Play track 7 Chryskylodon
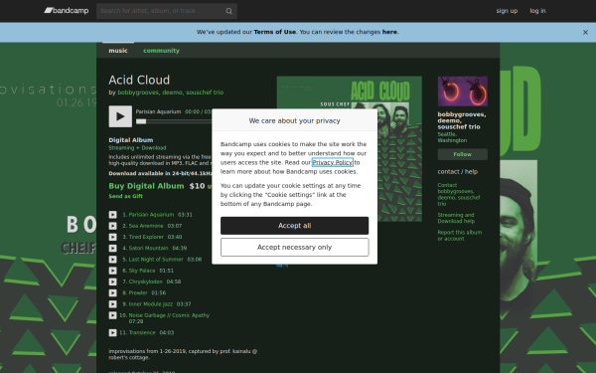596x373 pixels. 113,282
